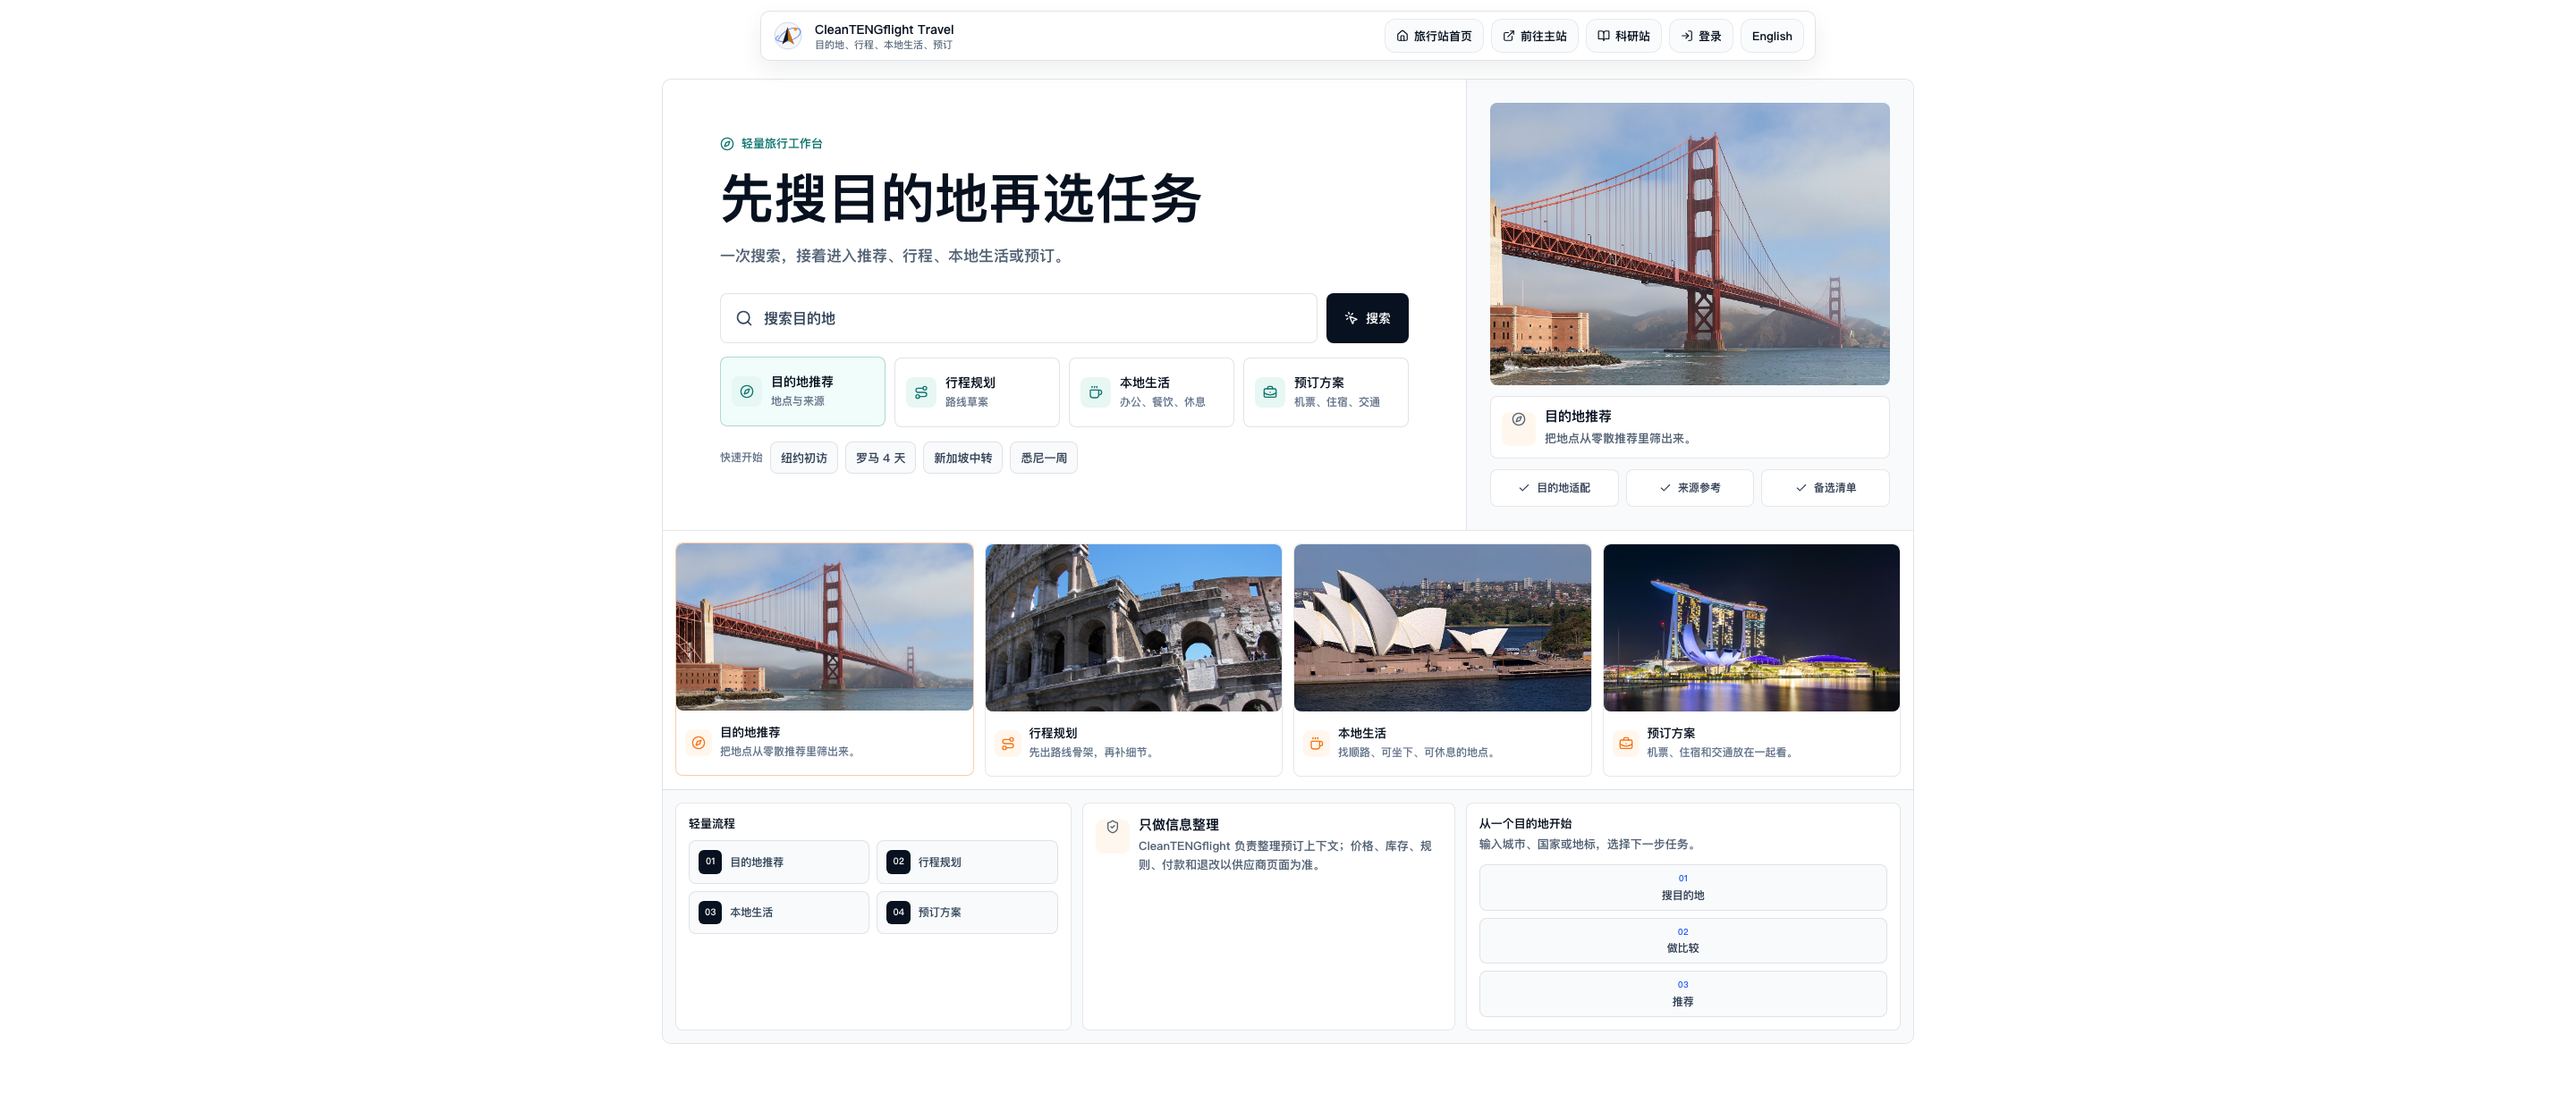Screen dimensions: 2576x1094
Task: Click the shield icon beside 只做信息整理
Action: coord(1112,828)
